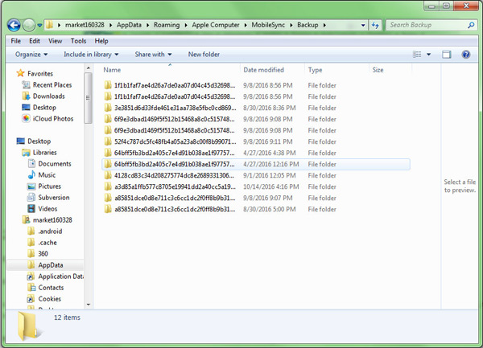Select the AppData folder in tree
The image size is (483, 348).
(x=50, y=264)
